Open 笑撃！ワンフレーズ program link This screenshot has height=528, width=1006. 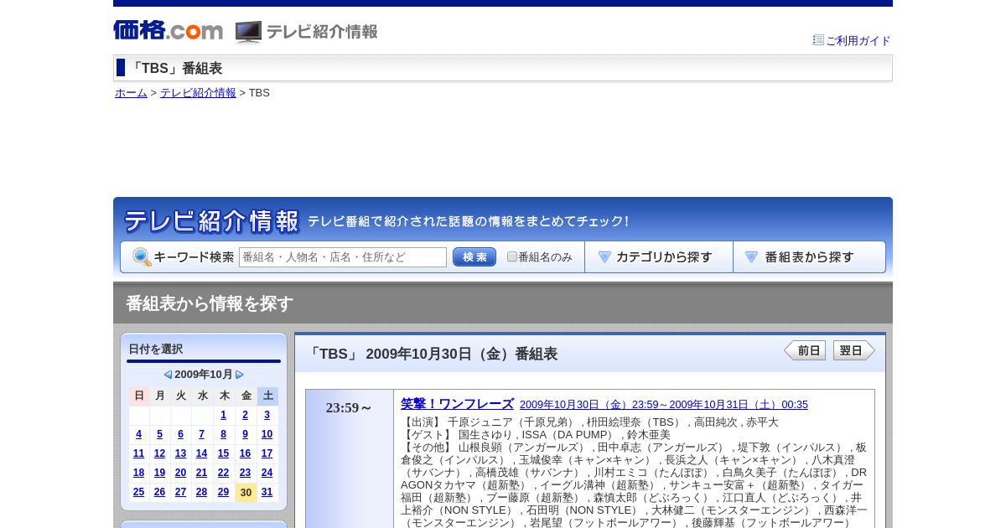coord(457,404)
